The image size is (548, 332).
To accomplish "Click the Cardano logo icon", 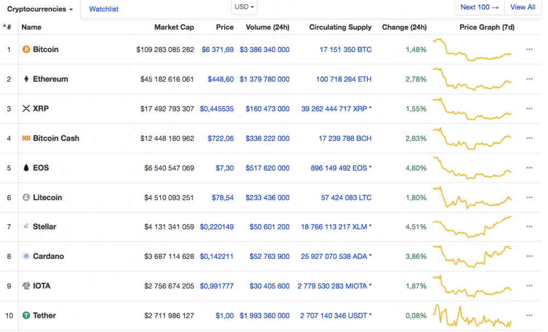I will [x=26, y=256].
